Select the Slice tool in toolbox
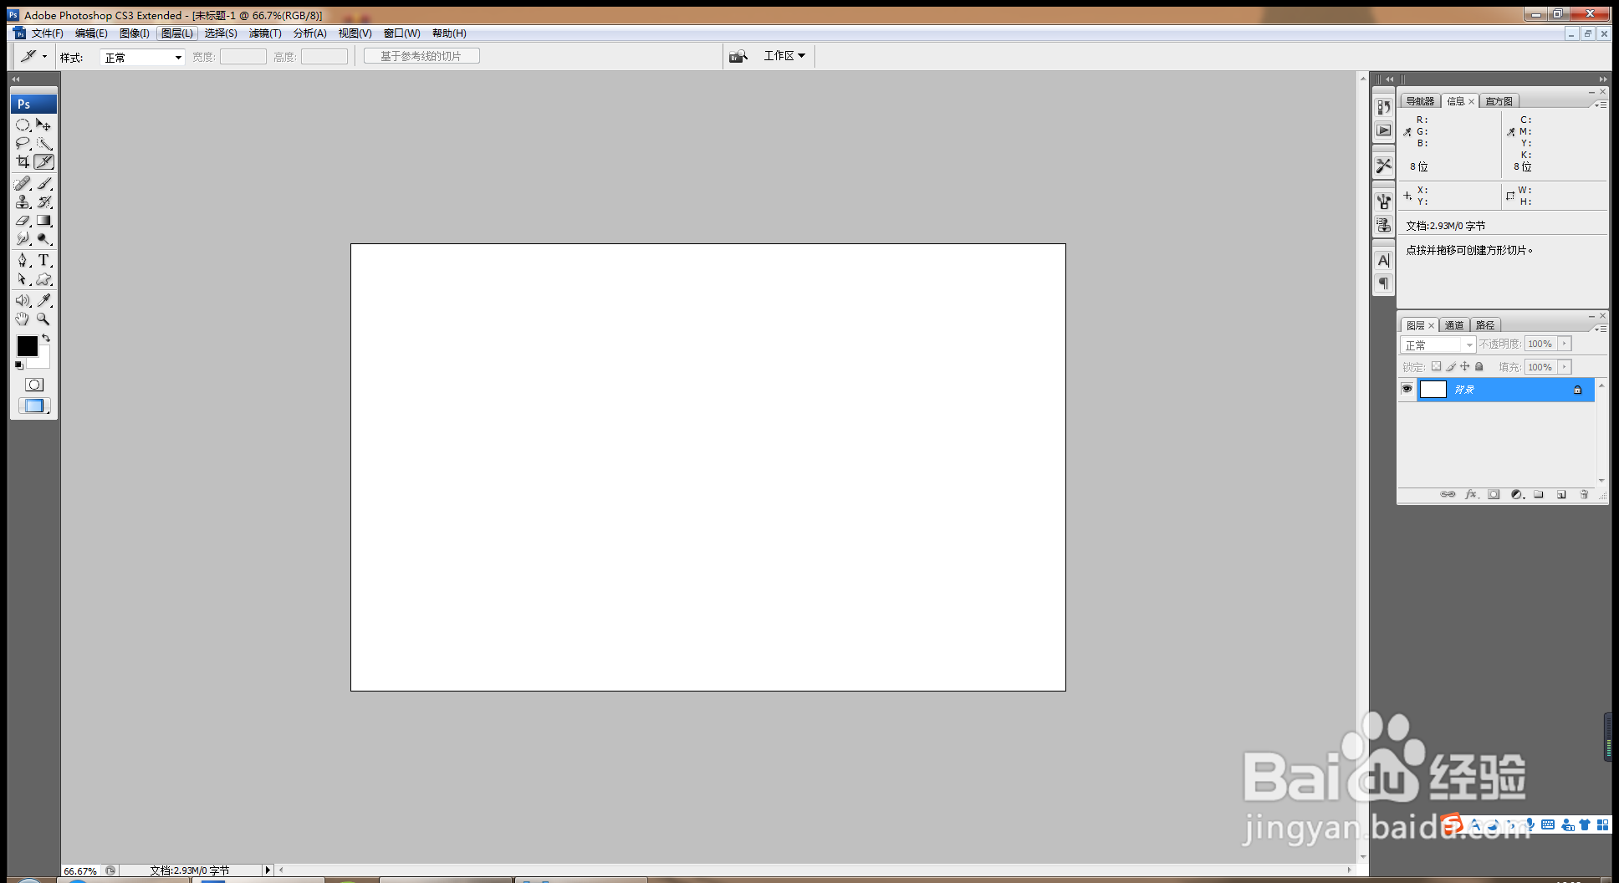Image resolution: width=1619 pixels, height=883 pixels. tap(44, 161)
